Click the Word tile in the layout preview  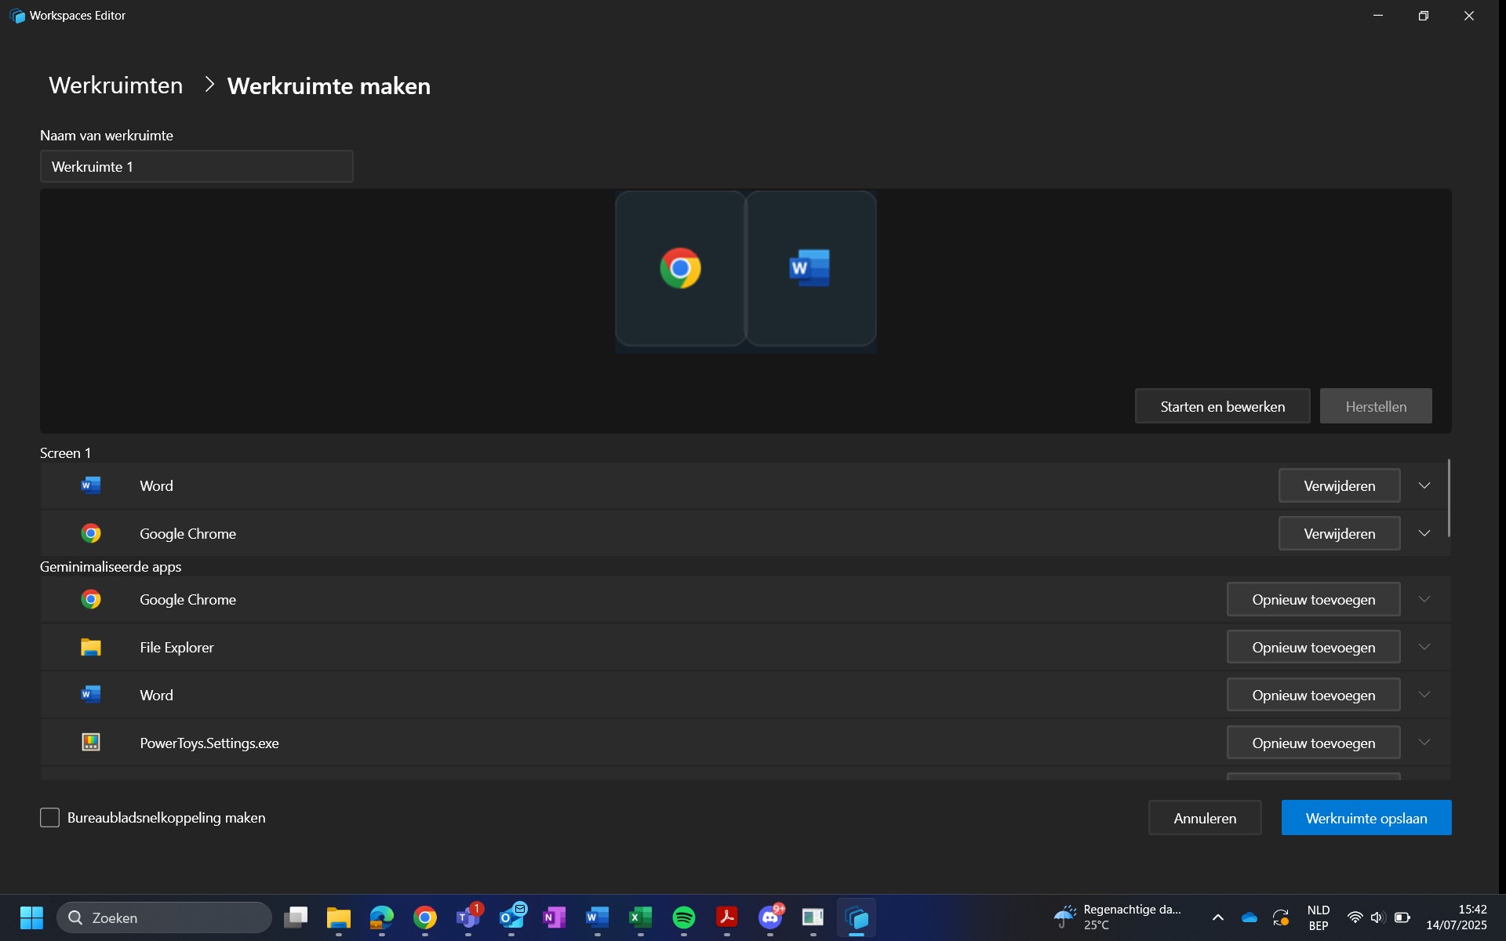coord(810,268)
